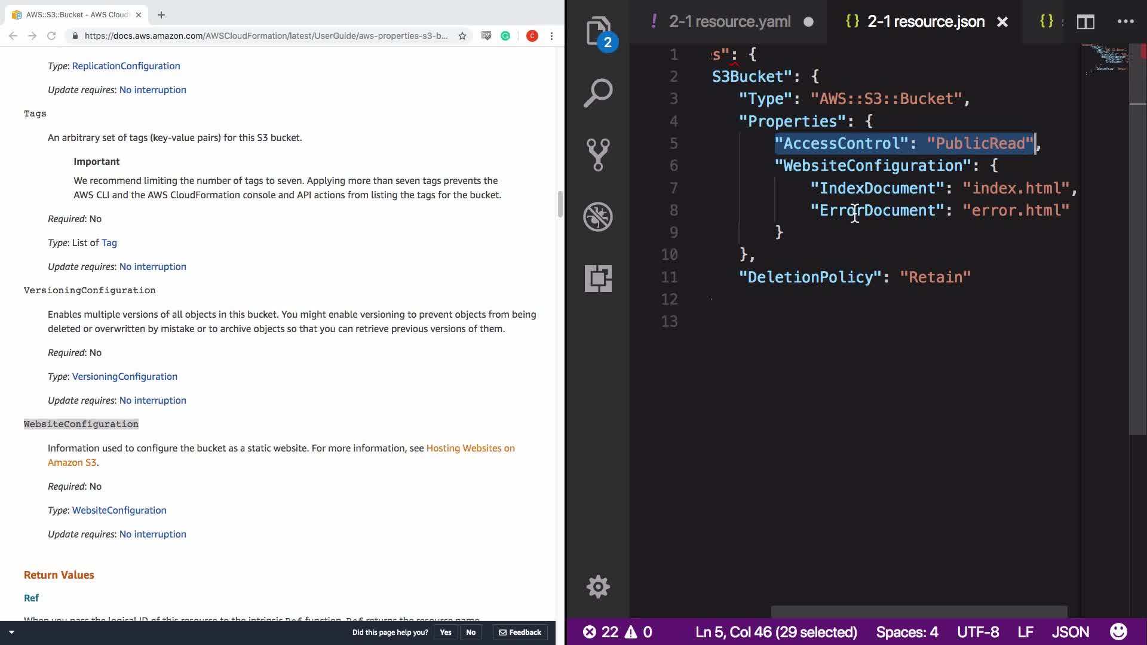Open Source Control branch icon
Viewport: 1147px width, 645px height.
click(597, 155)
